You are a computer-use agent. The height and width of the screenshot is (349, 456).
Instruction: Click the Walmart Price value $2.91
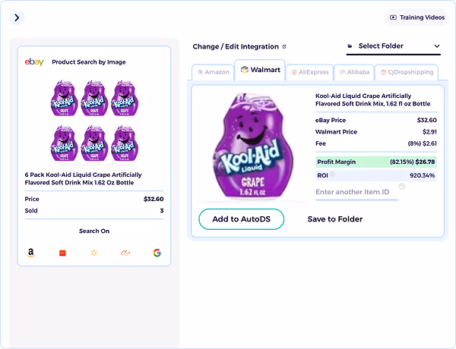tap(429, 132)
